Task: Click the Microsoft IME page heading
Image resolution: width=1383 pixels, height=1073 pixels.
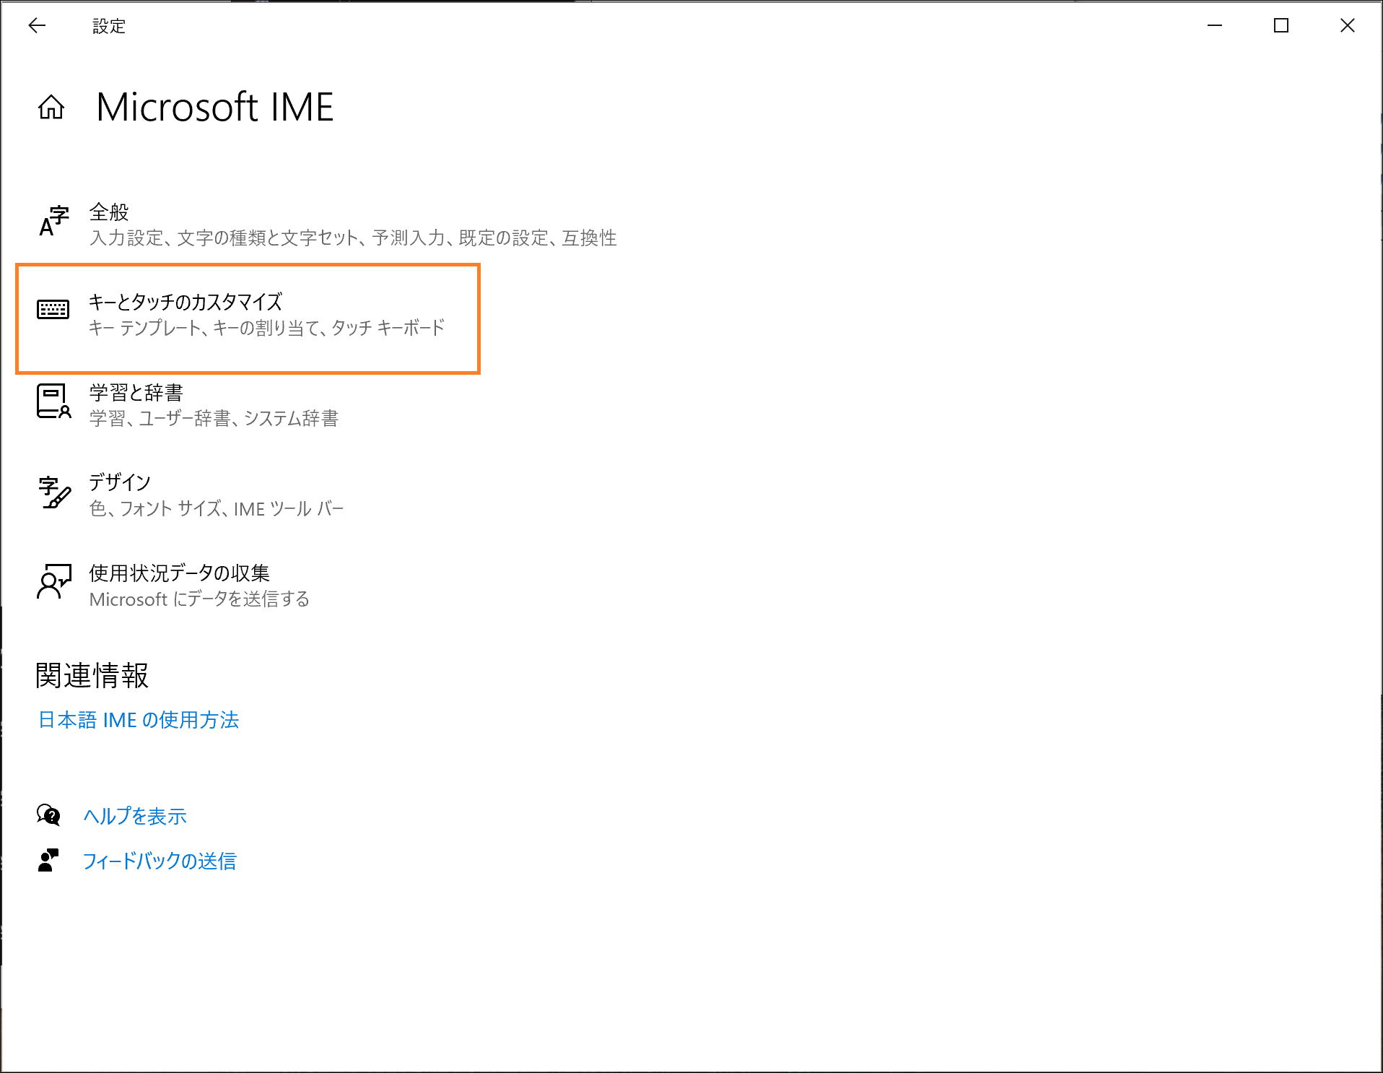Action: [215, 108]
